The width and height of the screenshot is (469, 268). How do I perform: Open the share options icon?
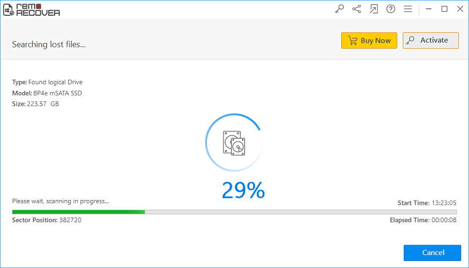point(356,9)
